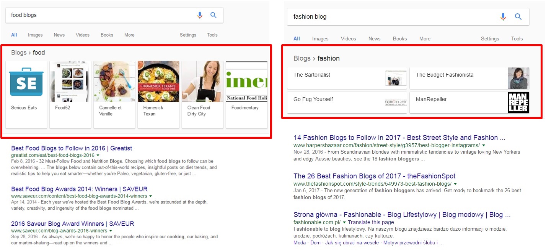Open the Foodimentary carousel thumbnail
This screenshot has width=546, height=252.
[x=246, y=82]
